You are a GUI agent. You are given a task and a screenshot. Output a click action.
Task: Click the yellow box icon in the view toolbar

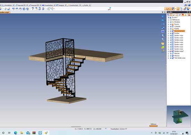163,43
